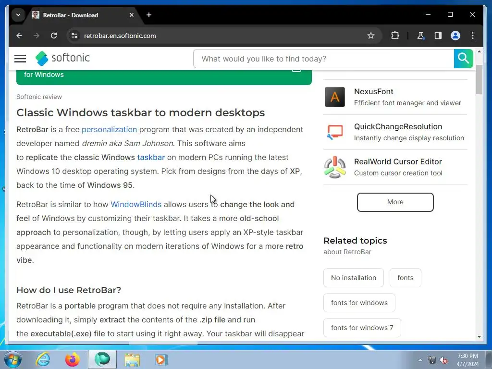Launch Internet Explorer from the taskbar
The width and height of the screenshot is (492, 369).
pyautogui.click(x=43, y=359)
